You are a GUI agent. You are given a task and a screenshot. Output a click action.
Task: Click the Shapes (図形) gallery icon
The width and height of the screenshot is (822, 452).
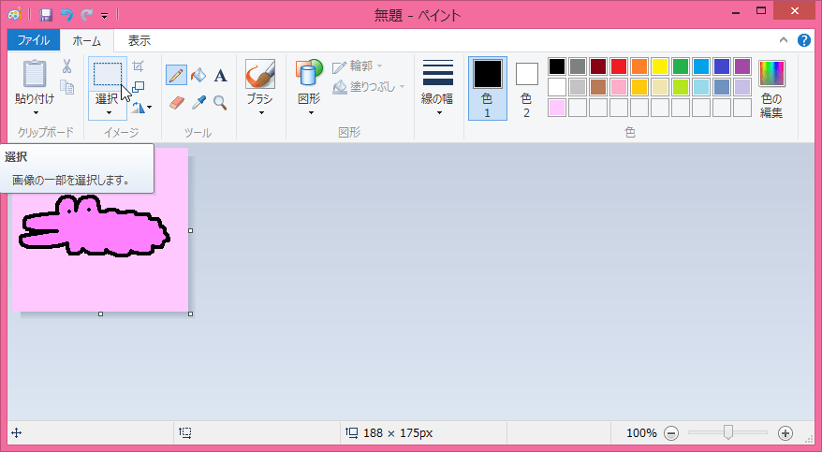(x=309, y=73)
